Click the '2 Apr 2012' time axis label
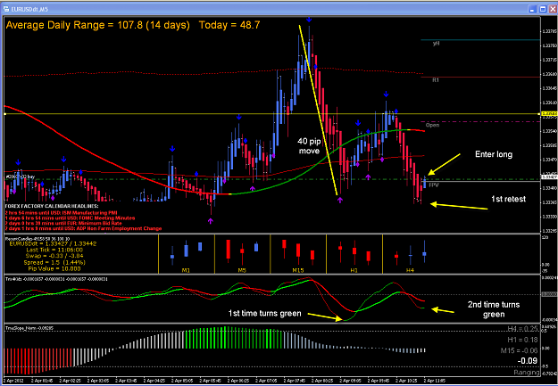This screenshot has width=558, height=386. [12, 382]
